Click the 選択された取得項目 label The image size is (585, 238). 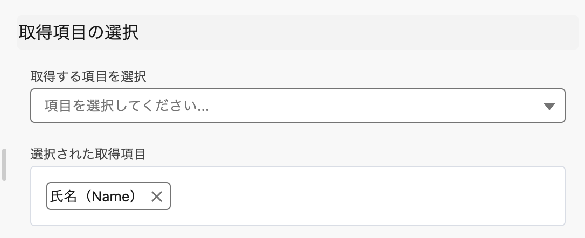(x=88, y=155)
